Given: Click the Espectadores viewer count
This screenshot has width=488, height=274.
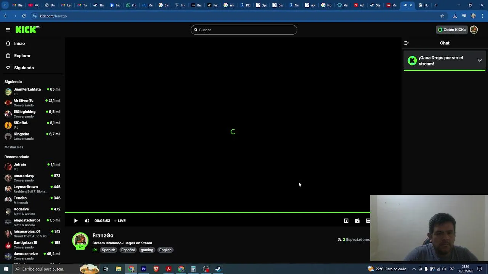Looking at the screenshot, I should [x=354, y=240].
